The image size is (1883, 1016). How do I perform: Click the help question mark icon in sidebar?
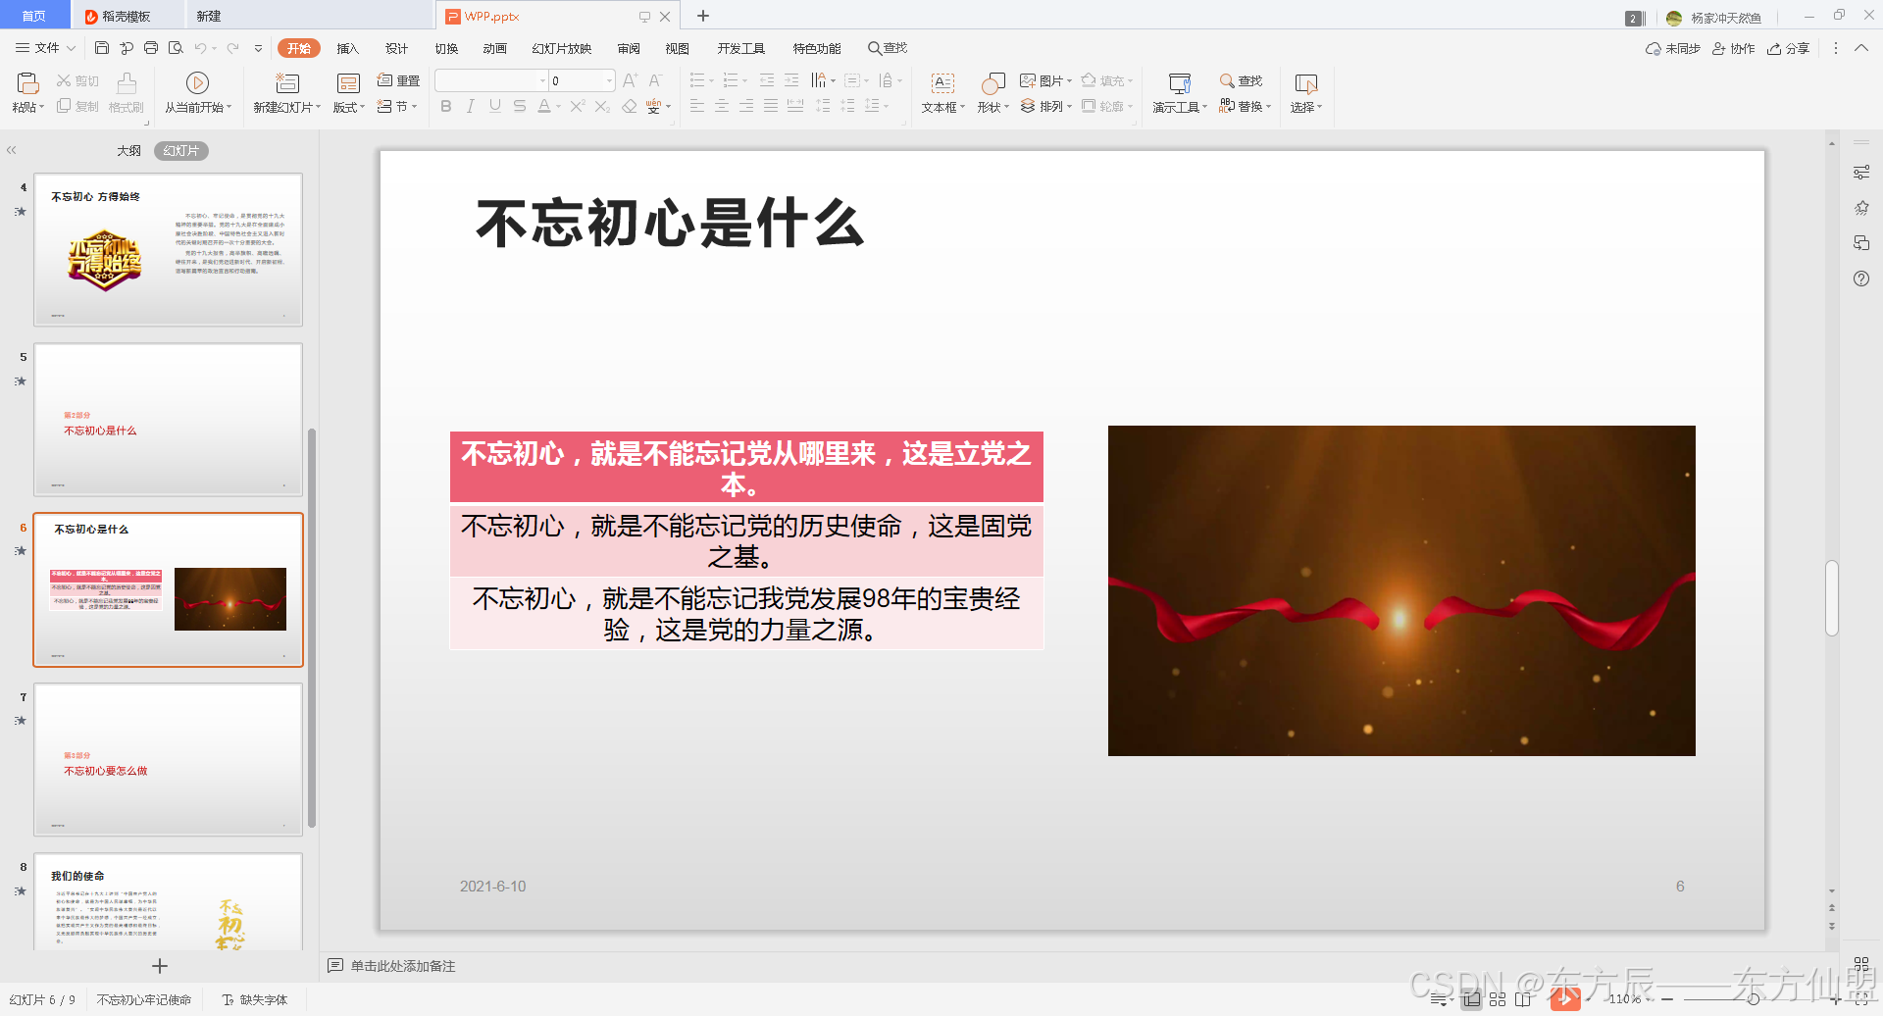click(x=1861, y=279)
